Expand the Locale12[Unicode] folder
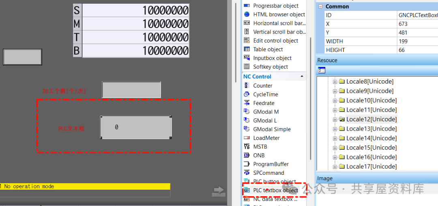 [x=335, y=120]
